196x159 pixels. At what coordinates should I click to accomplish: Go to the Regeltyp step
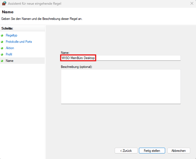coord(11,36)
